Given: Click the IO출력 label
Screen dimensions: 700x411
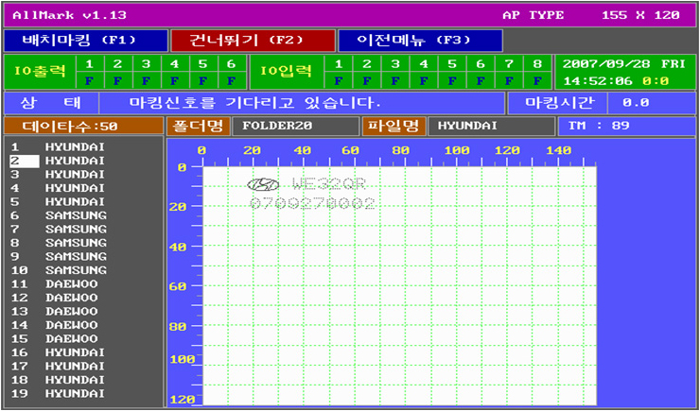Looking at the screenshot, I should click(40, 71).
